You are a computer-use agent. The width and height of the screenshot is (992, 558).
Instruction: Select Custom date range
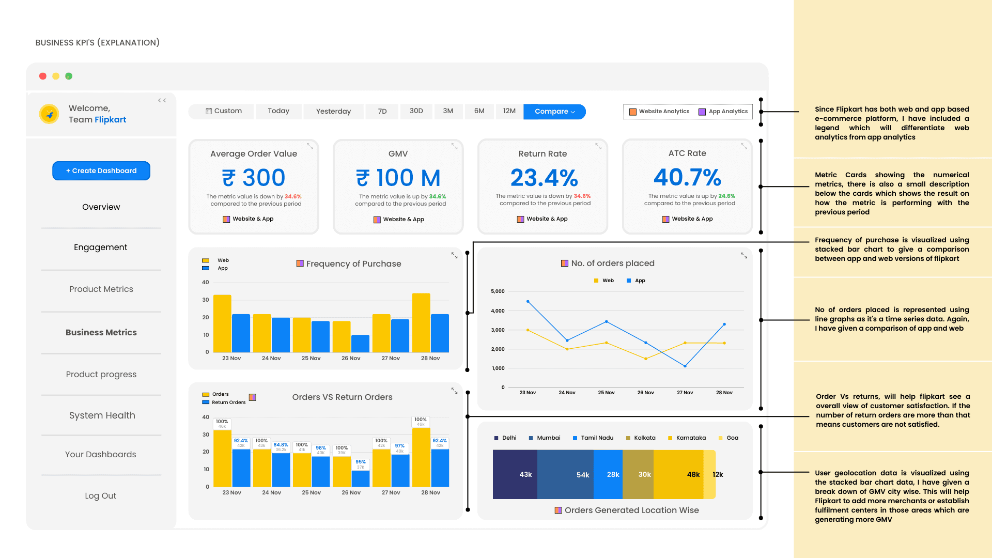(x=221, y=111)
